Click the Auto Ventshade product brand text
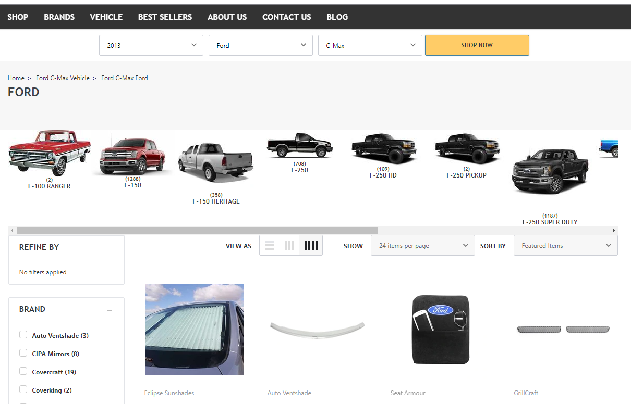 (289, 393)
